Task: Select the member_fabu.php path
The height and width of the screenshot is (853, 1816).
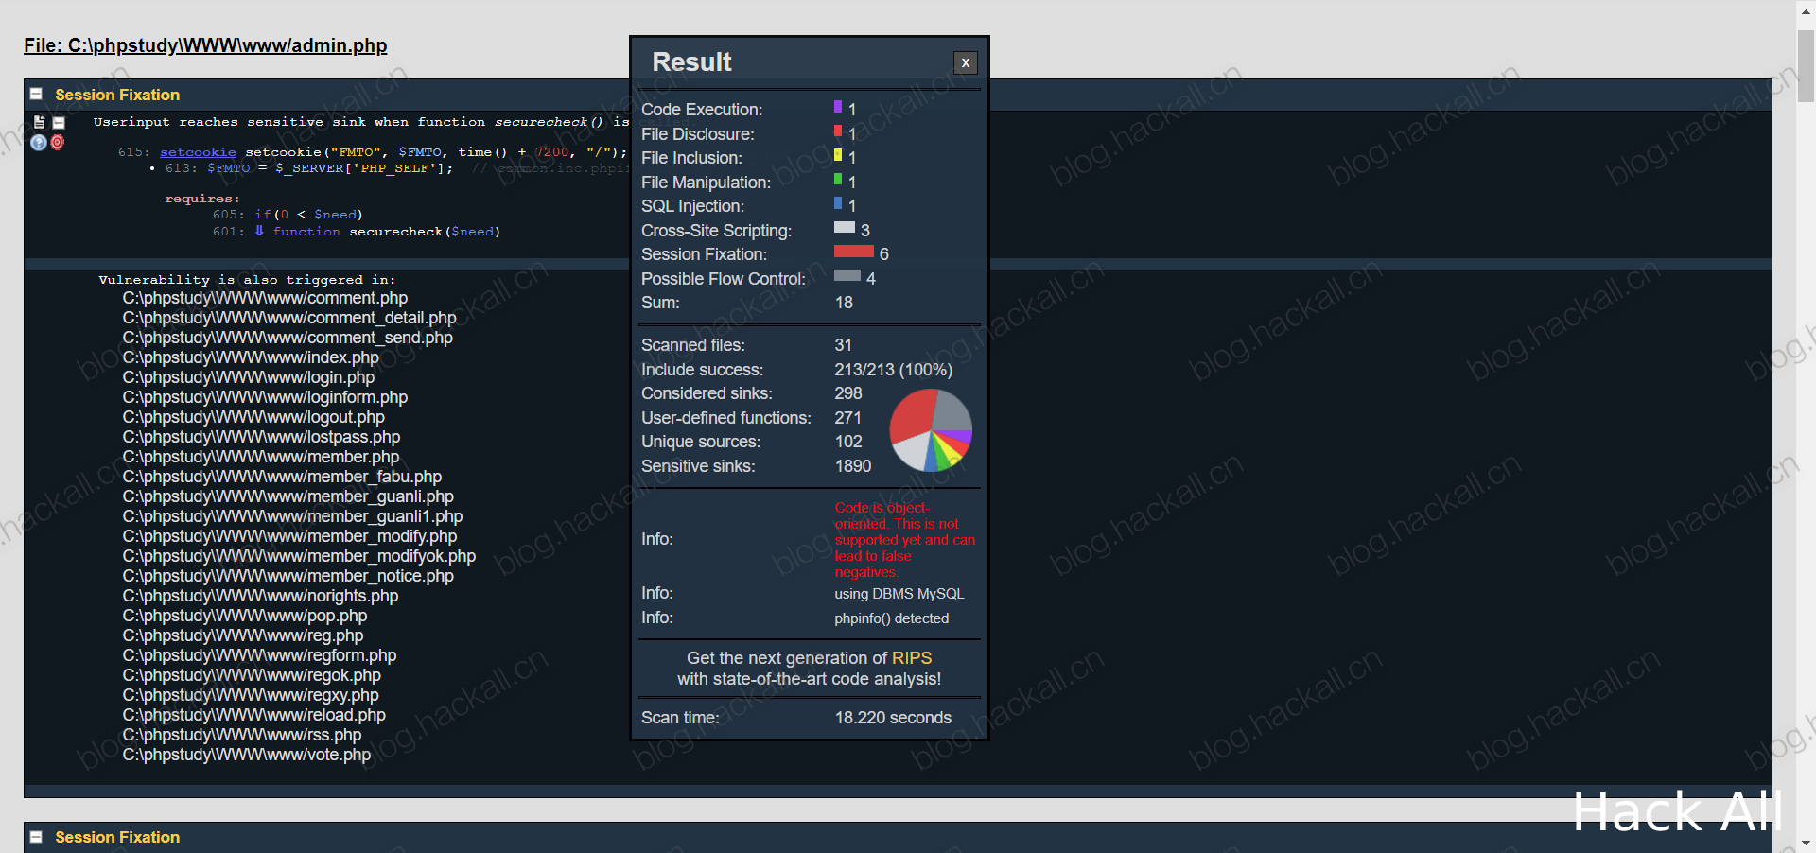Action: pos(282,477)
